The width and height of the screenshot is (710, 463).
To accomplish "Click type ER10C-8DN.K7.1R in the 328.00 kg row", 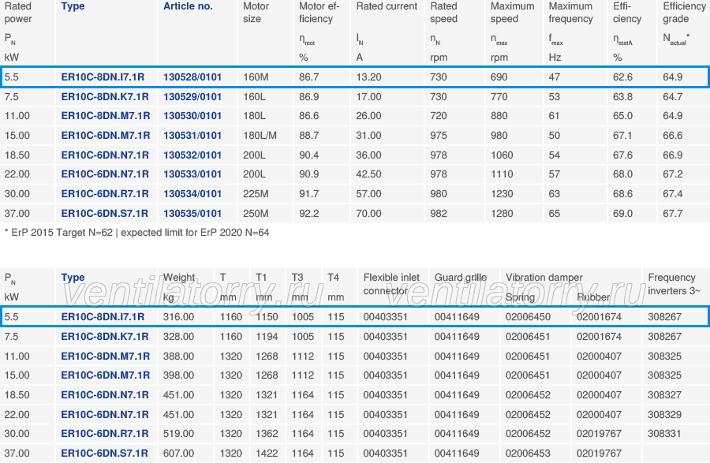I will [x=105, y=337].
